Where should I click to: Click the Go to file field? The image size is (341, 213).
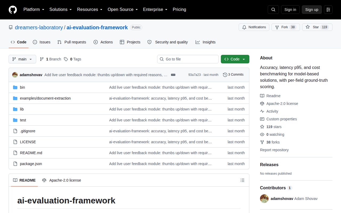pyautogui.click(x=188, y=59)
